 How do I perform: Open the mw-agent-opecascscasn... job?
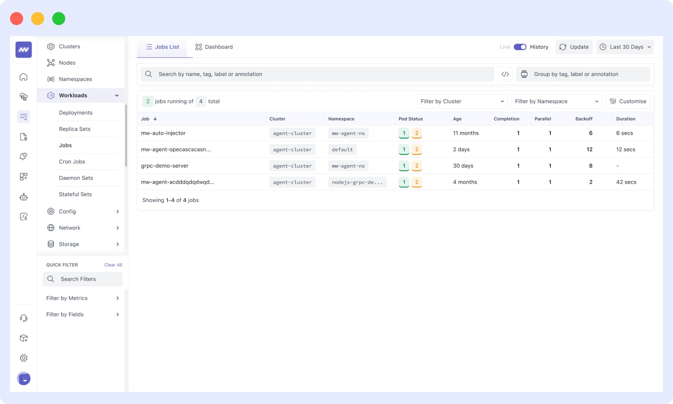pos(176,150)
